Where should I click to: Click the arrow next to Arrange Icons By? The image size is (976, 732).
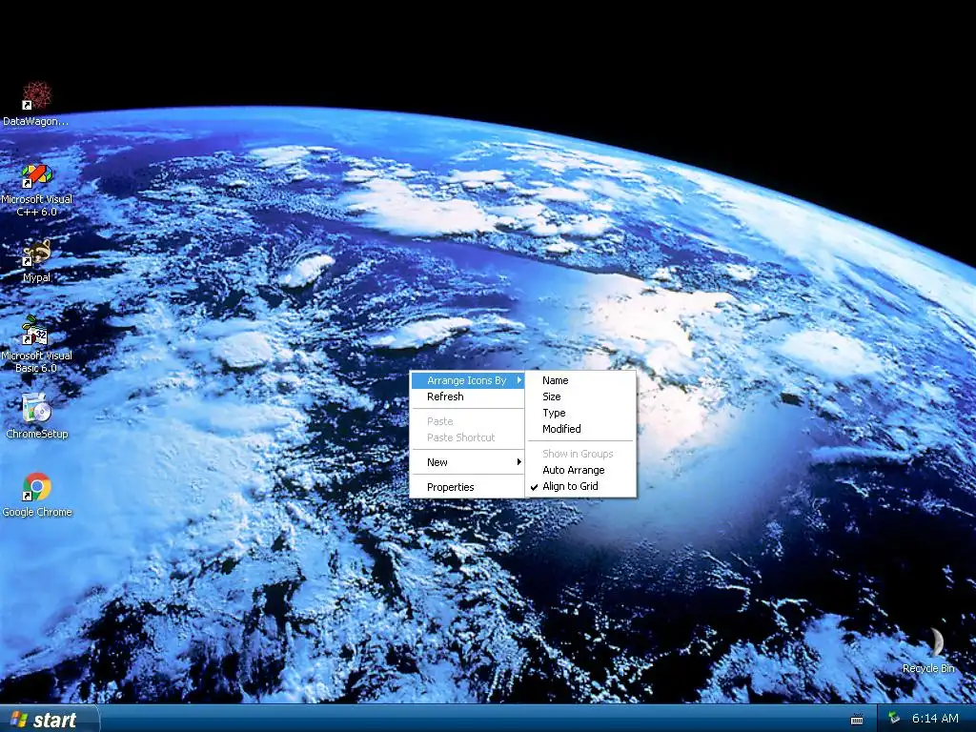pyautogui.click(x=518, y=380)
